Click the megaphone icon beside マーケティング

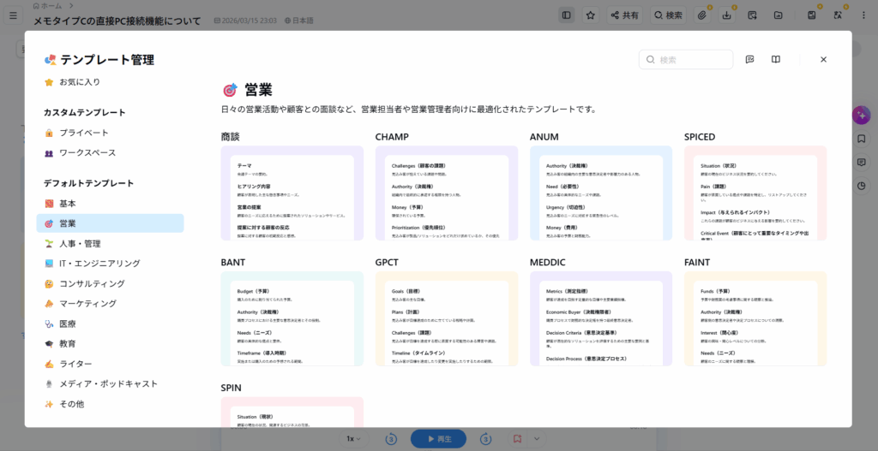tap(49, 304)
